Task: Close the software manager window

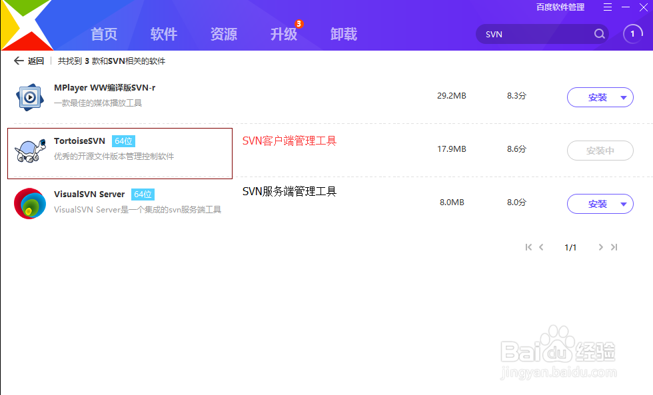Action: (x=644, y=7)
